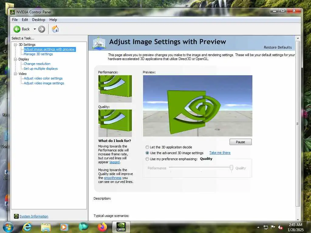Open the Windows Start orb
Image resolution: width=311 pixels, height=233 pixels.
[x=8, y=227]
